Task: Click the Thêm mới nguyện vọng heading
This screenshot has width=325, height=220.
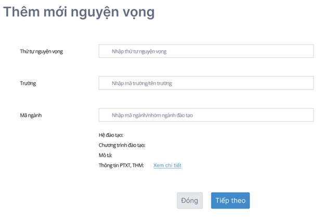Action: [x=79, y=12]
